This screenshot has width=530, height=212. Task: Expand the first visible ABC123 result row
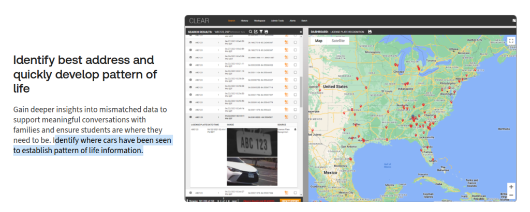click(191, 42)
